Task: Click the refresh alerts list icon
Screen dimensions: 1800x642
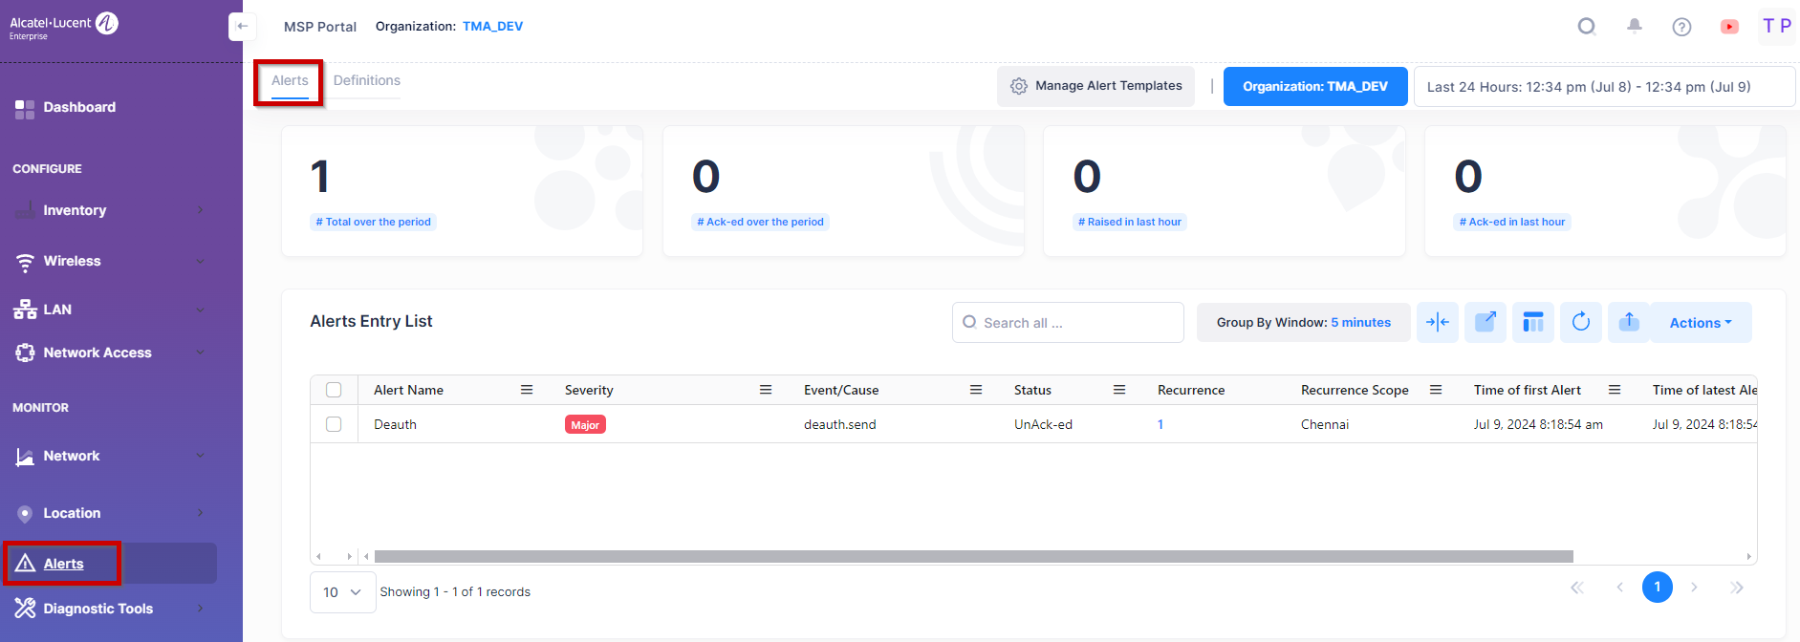Action: point(1581,322)
